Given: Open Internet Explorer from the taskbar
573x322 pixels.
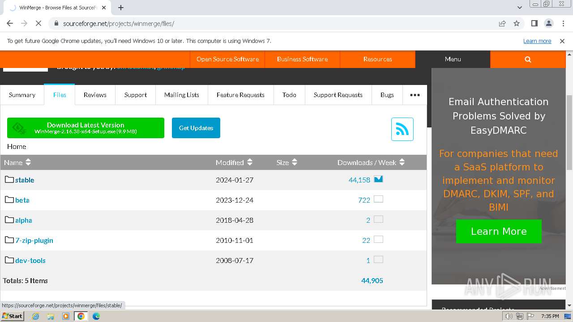Looking at the screenshot, I should [36, 316].
